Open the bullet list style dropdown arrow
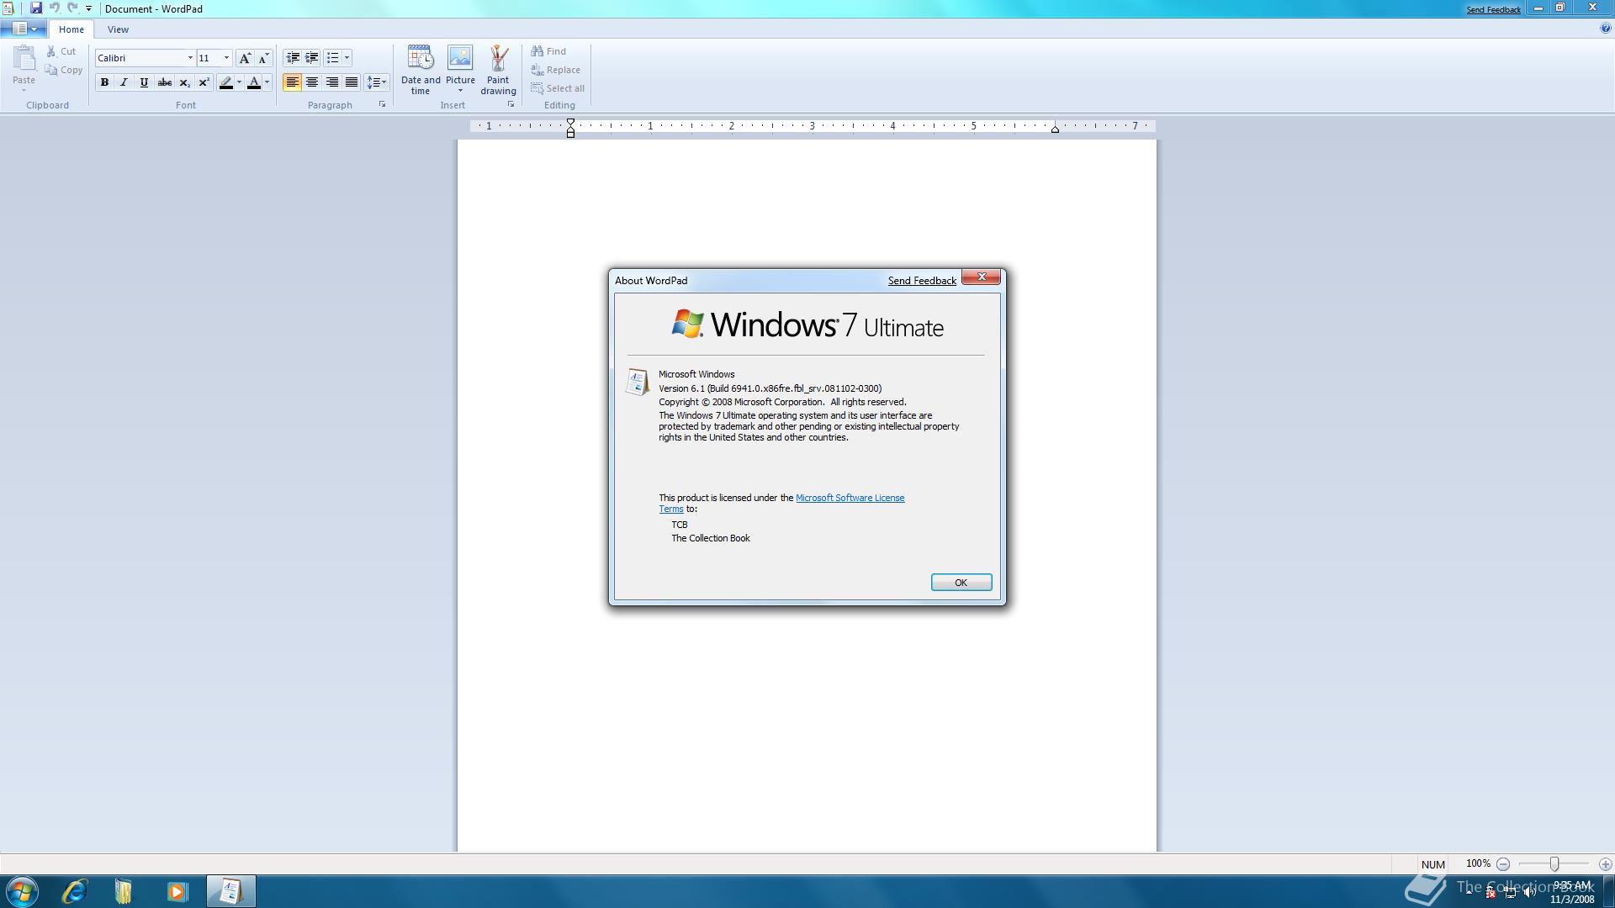The image size is (1615, 908). click(347, 58)
